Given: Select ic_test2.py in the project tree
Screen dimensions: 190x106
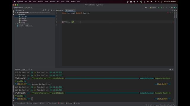Looking at the screenshot, I should 23,20.
